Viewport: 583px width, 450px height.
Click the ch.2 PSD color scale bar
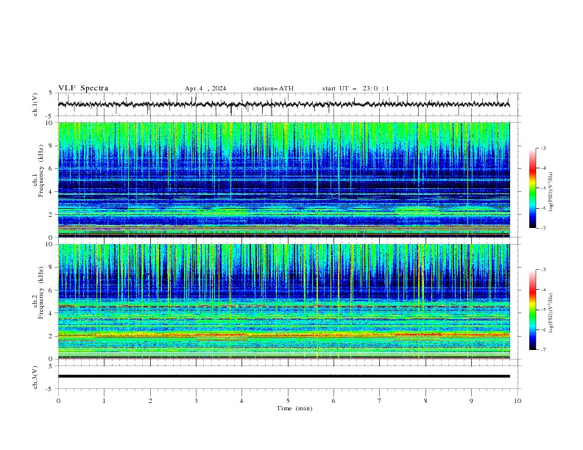point(532,310)
